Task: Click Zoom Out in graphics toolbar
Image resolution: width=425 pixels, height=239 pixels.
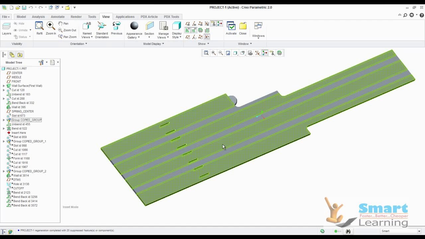Action: [221, 53]
